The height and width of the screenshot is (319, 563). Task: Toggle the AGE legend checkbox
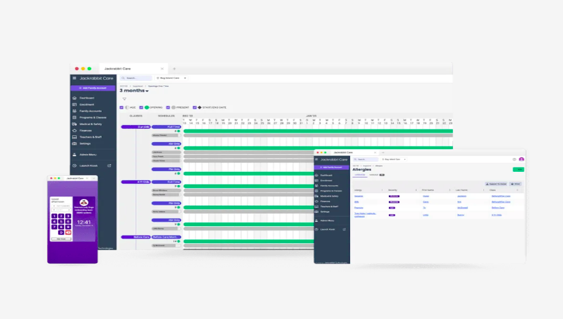click(121, 107)
